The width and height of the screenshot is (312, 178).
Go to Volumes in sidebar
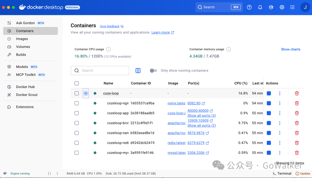30,47
